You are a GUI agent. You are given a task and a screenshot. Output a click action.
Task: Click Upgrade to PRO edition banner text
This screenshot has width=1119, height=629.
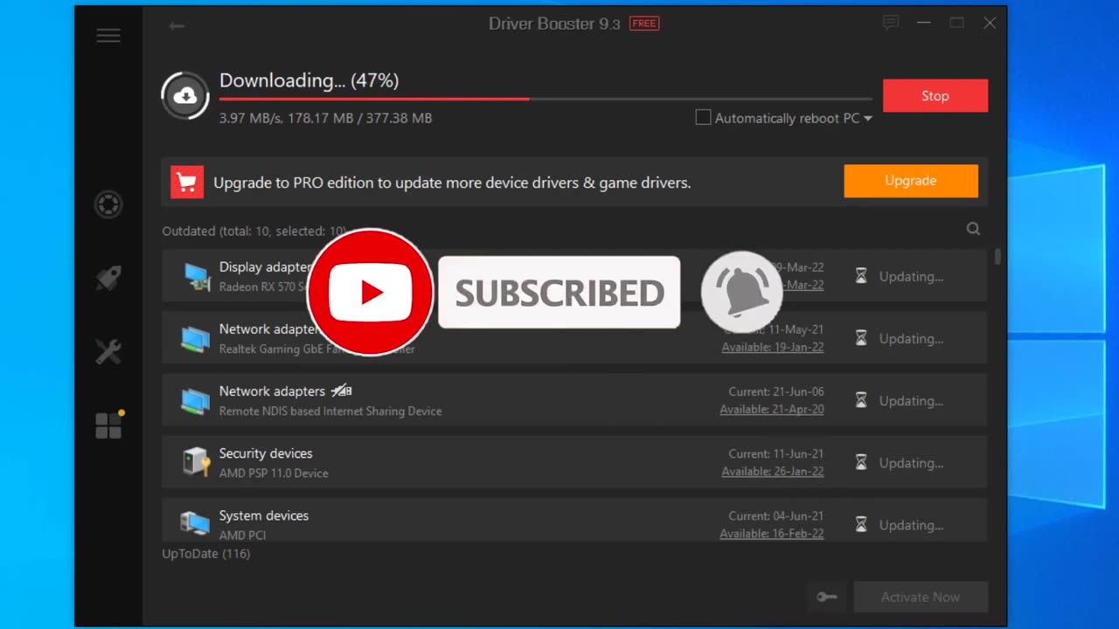452,183
